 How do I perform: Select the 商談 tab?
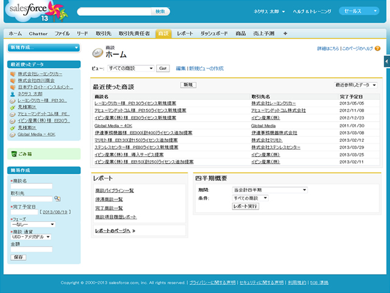(x=163, y=34)
